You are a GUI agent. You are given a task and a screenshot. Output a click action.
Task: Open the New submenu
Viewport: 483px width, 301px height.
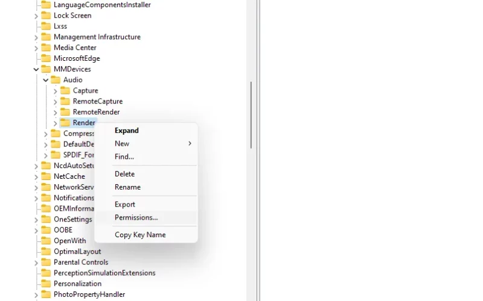click(x=146, y=143)
